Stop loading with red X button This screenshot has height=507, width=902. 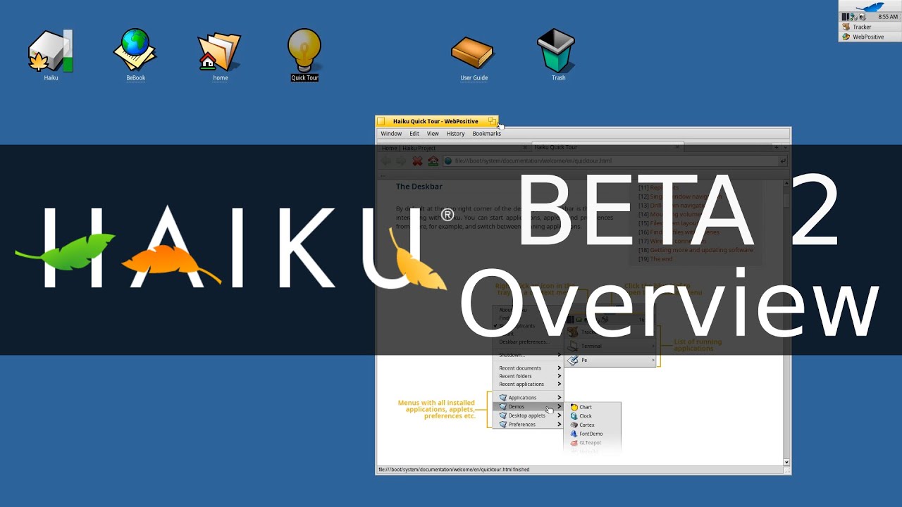(x=417, y=161)
